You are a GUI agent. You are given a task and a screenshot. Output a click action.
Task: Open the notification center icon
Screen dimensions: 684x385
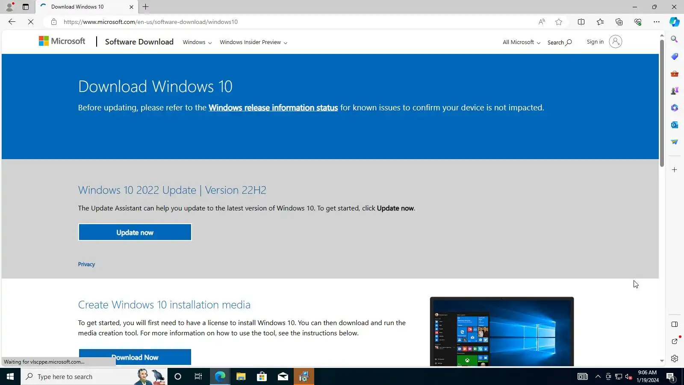pos(670,376)
